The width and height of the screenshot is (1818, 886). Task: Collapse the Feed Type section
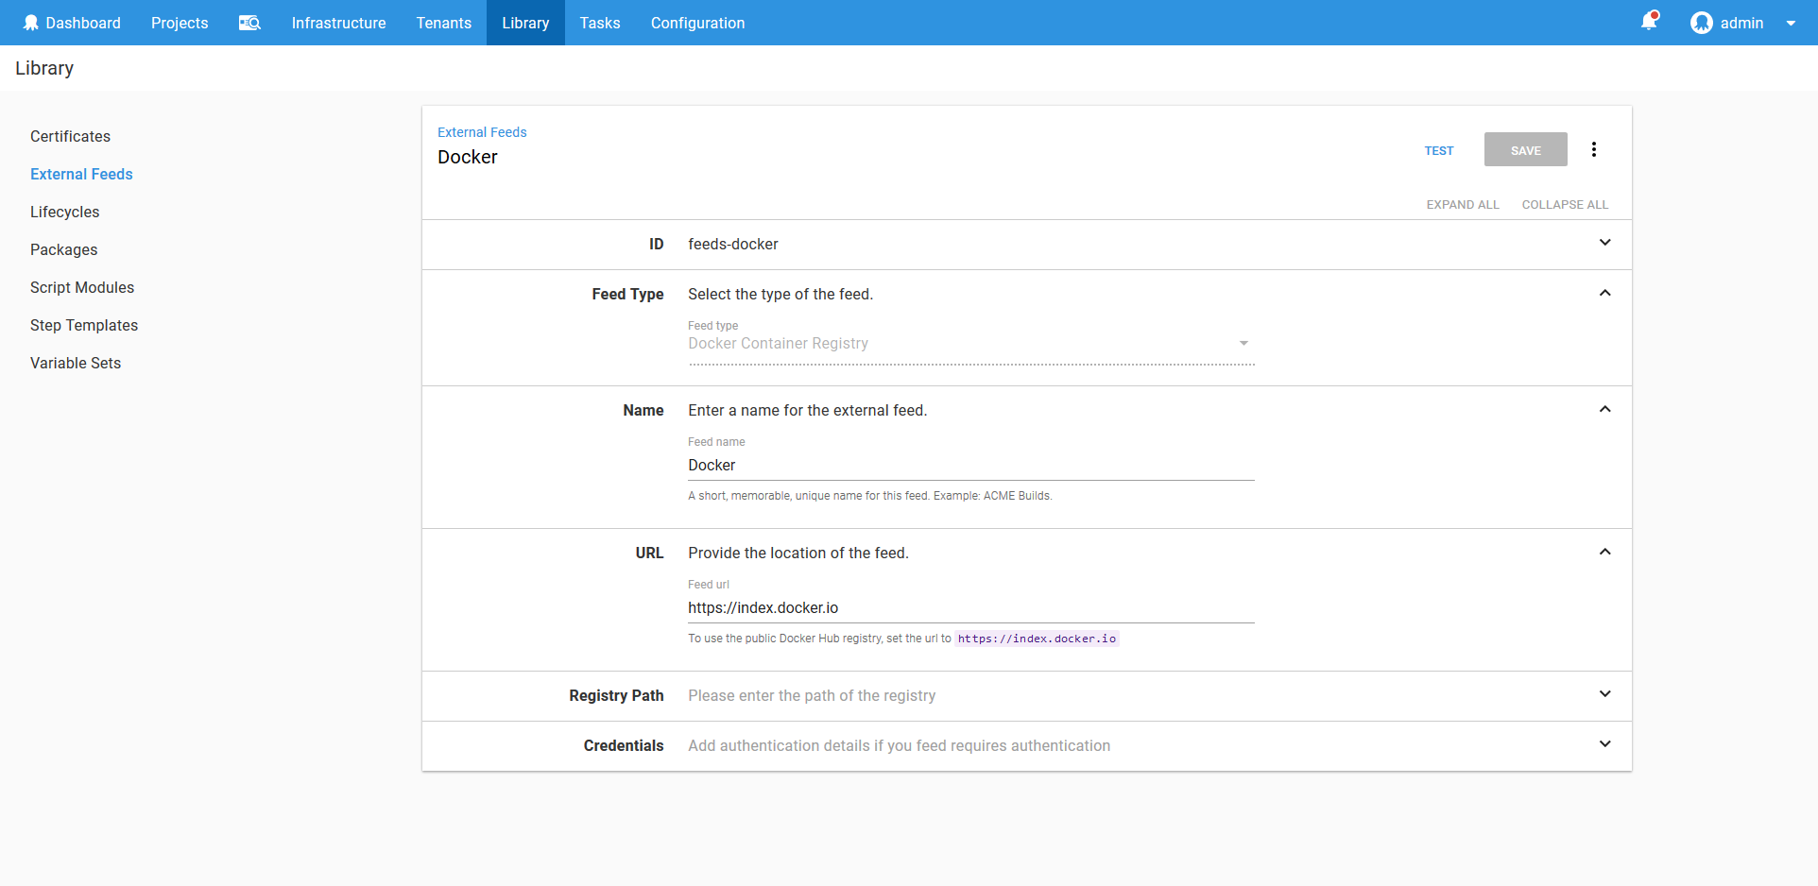pos(1604,293)
